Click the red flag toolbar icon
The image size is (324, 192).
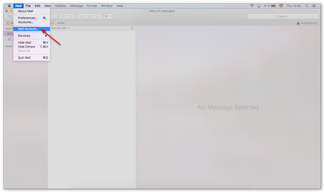106,16
